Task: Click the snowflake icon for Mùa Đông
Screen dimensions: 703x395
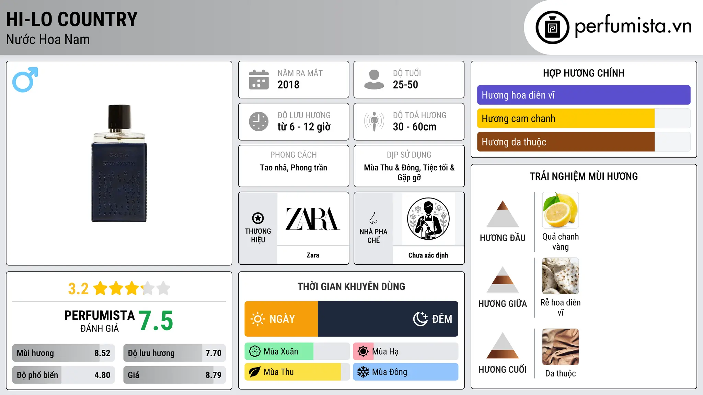Action: pos(363,372)
